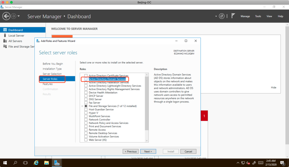Click the refresh icon in the header

pyautogui.click(x=222, y=16)
